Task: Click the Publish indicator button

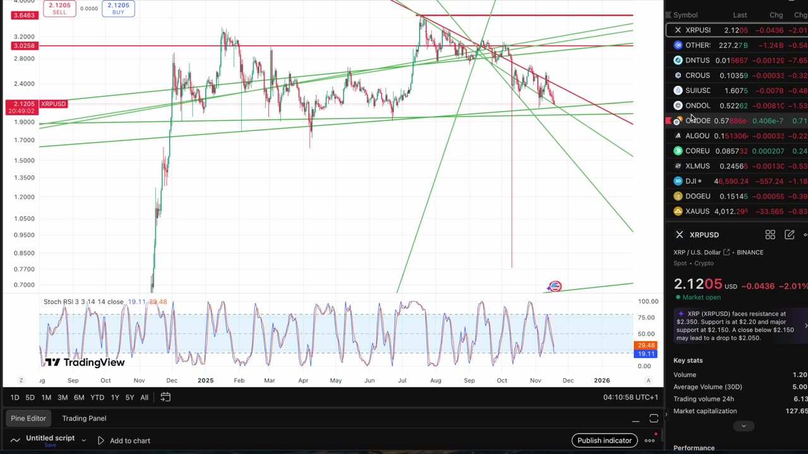Action: (x=604, y=441)
